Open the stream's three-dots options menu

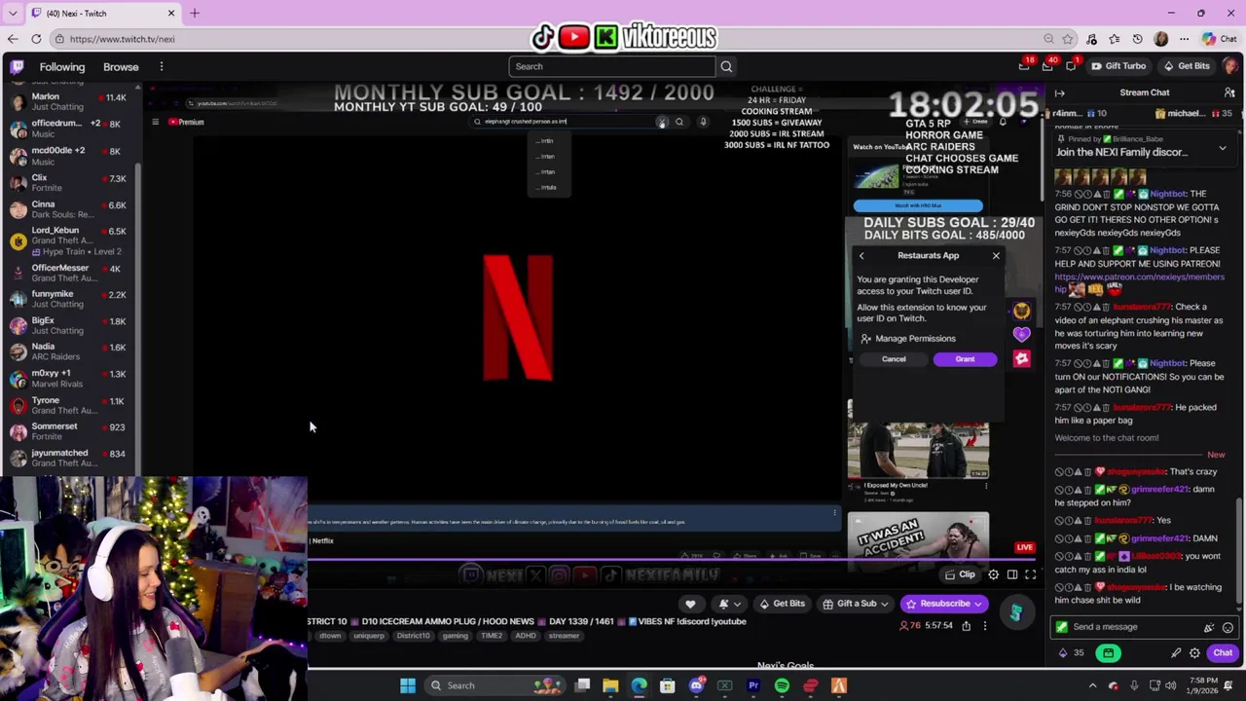[x=984, y=625]
